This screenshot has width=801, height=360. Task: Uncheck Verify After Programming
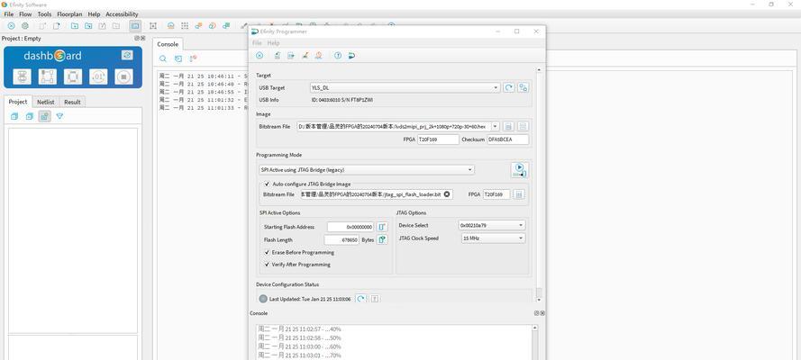[267, 265]
